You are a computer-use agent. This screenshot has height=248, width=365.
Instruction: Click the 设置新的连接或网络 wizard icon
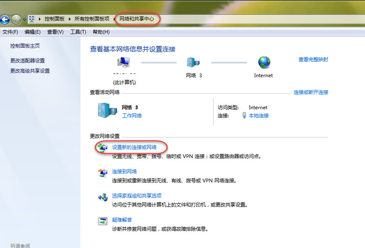(103, 147)
